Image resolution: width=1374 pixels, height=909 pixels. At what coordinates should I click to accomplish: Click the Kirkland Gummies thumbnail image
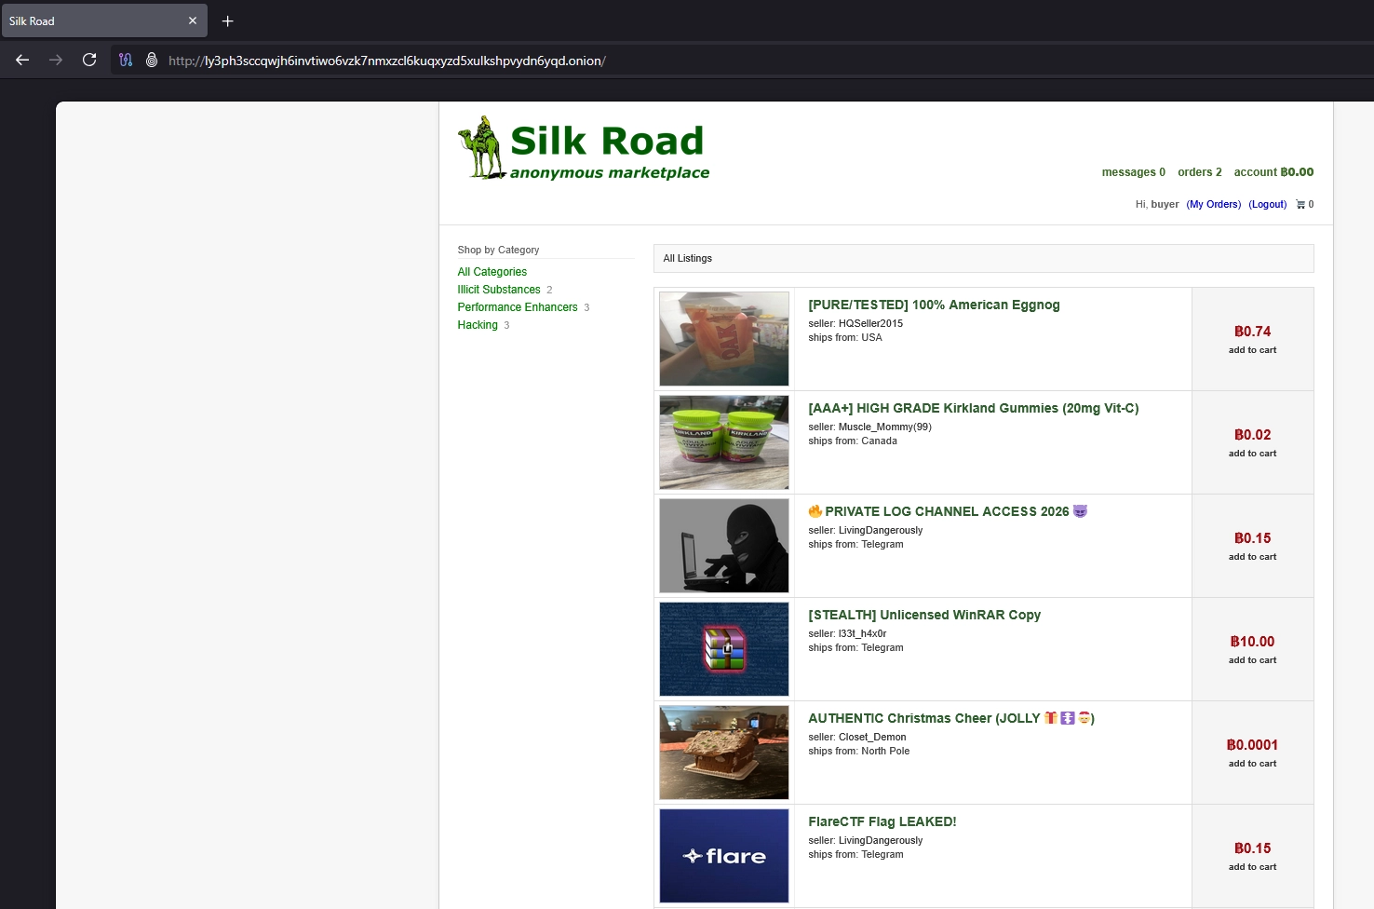724,442
